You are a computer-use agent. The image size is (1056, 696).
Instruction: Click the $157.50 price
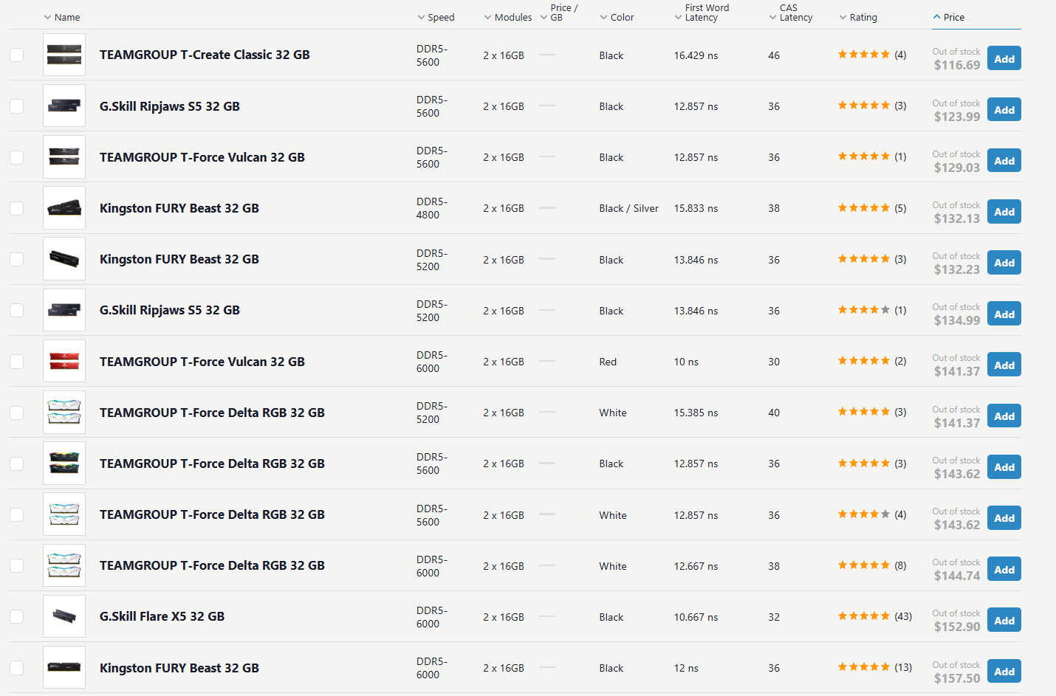pyautogui.click(x=957, y=678)
